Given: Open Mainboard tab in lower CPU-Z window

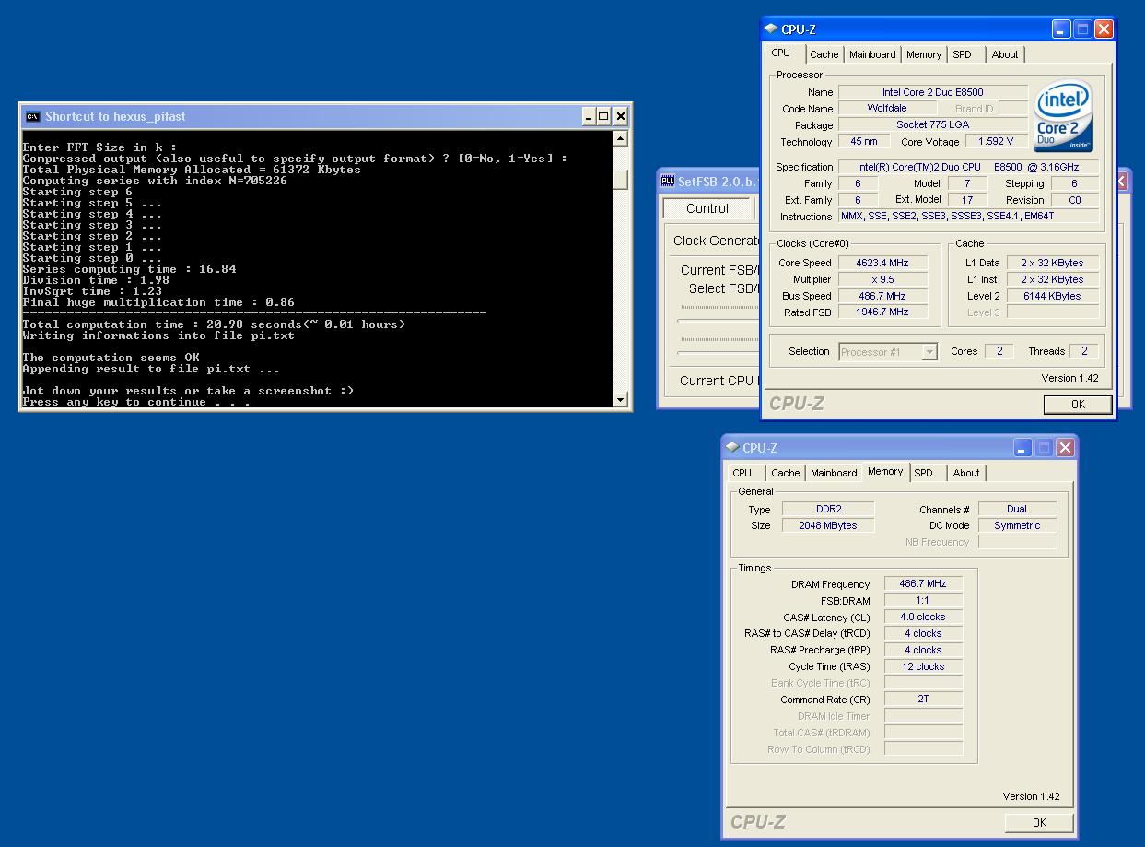Looking at the screenshot, I should coord(834,473).
